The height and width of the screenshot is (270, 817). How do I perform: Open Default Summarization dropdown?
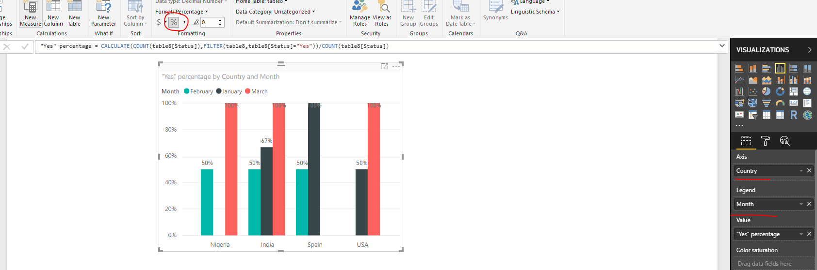pyautogui.click(x=289, y=22)
